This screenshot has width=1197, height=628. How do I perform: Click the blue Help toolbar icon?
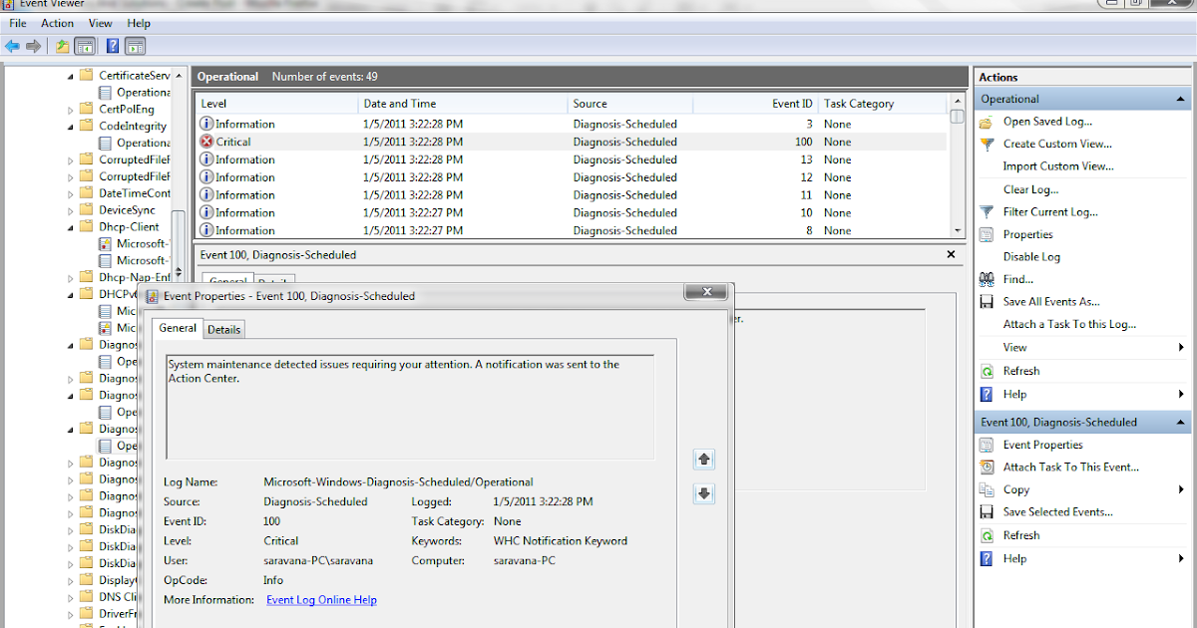[112, 46]
